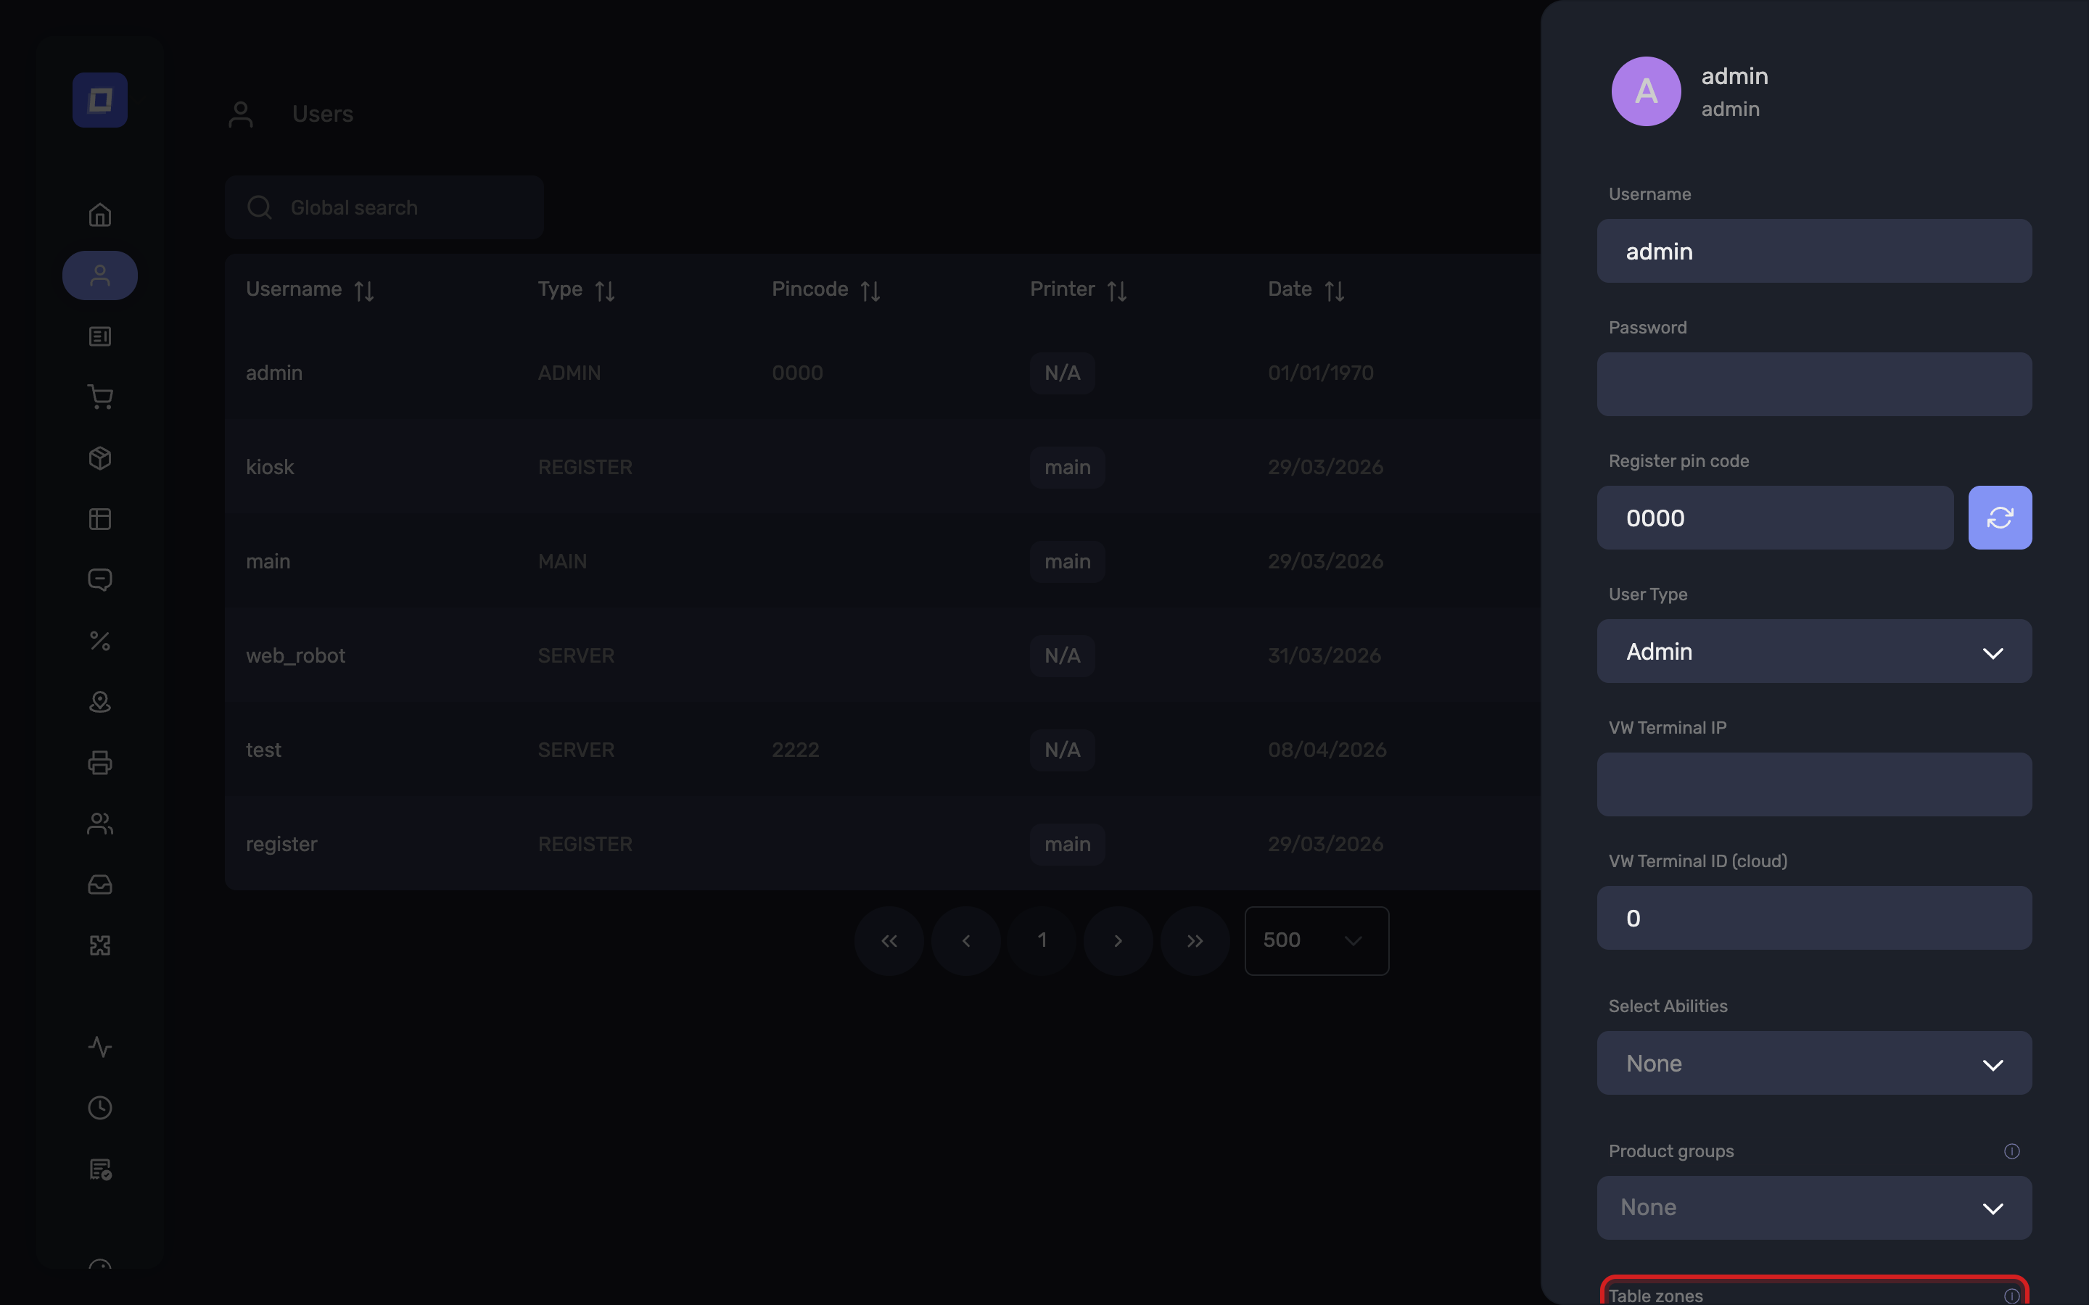This screenshot has width=2089, height=1305.
Task: Sort table by Pincode column
Action: 870,291
